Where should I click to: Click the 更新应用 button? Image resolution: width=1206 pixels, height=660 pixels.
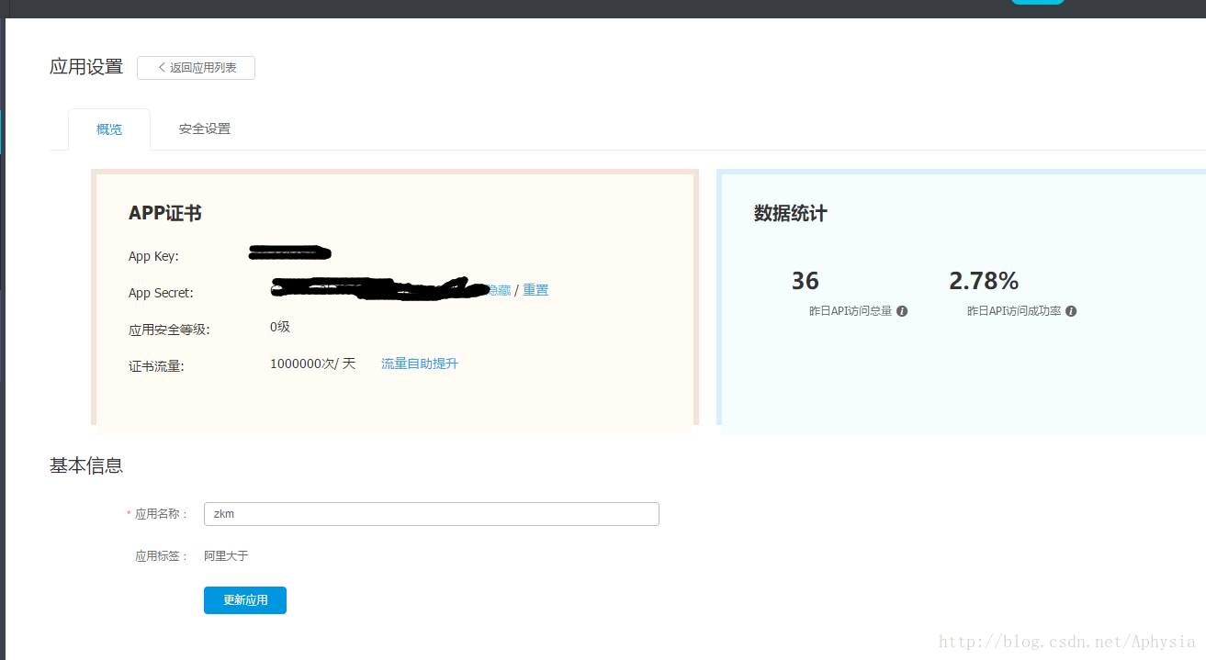[245, 600]
